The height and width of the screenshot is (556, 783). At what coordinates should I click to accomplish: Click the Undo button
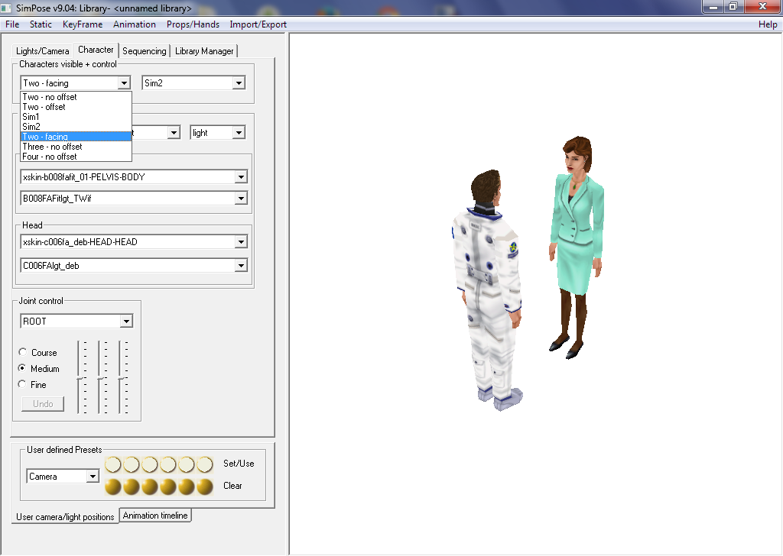click(x=43, y=404)
